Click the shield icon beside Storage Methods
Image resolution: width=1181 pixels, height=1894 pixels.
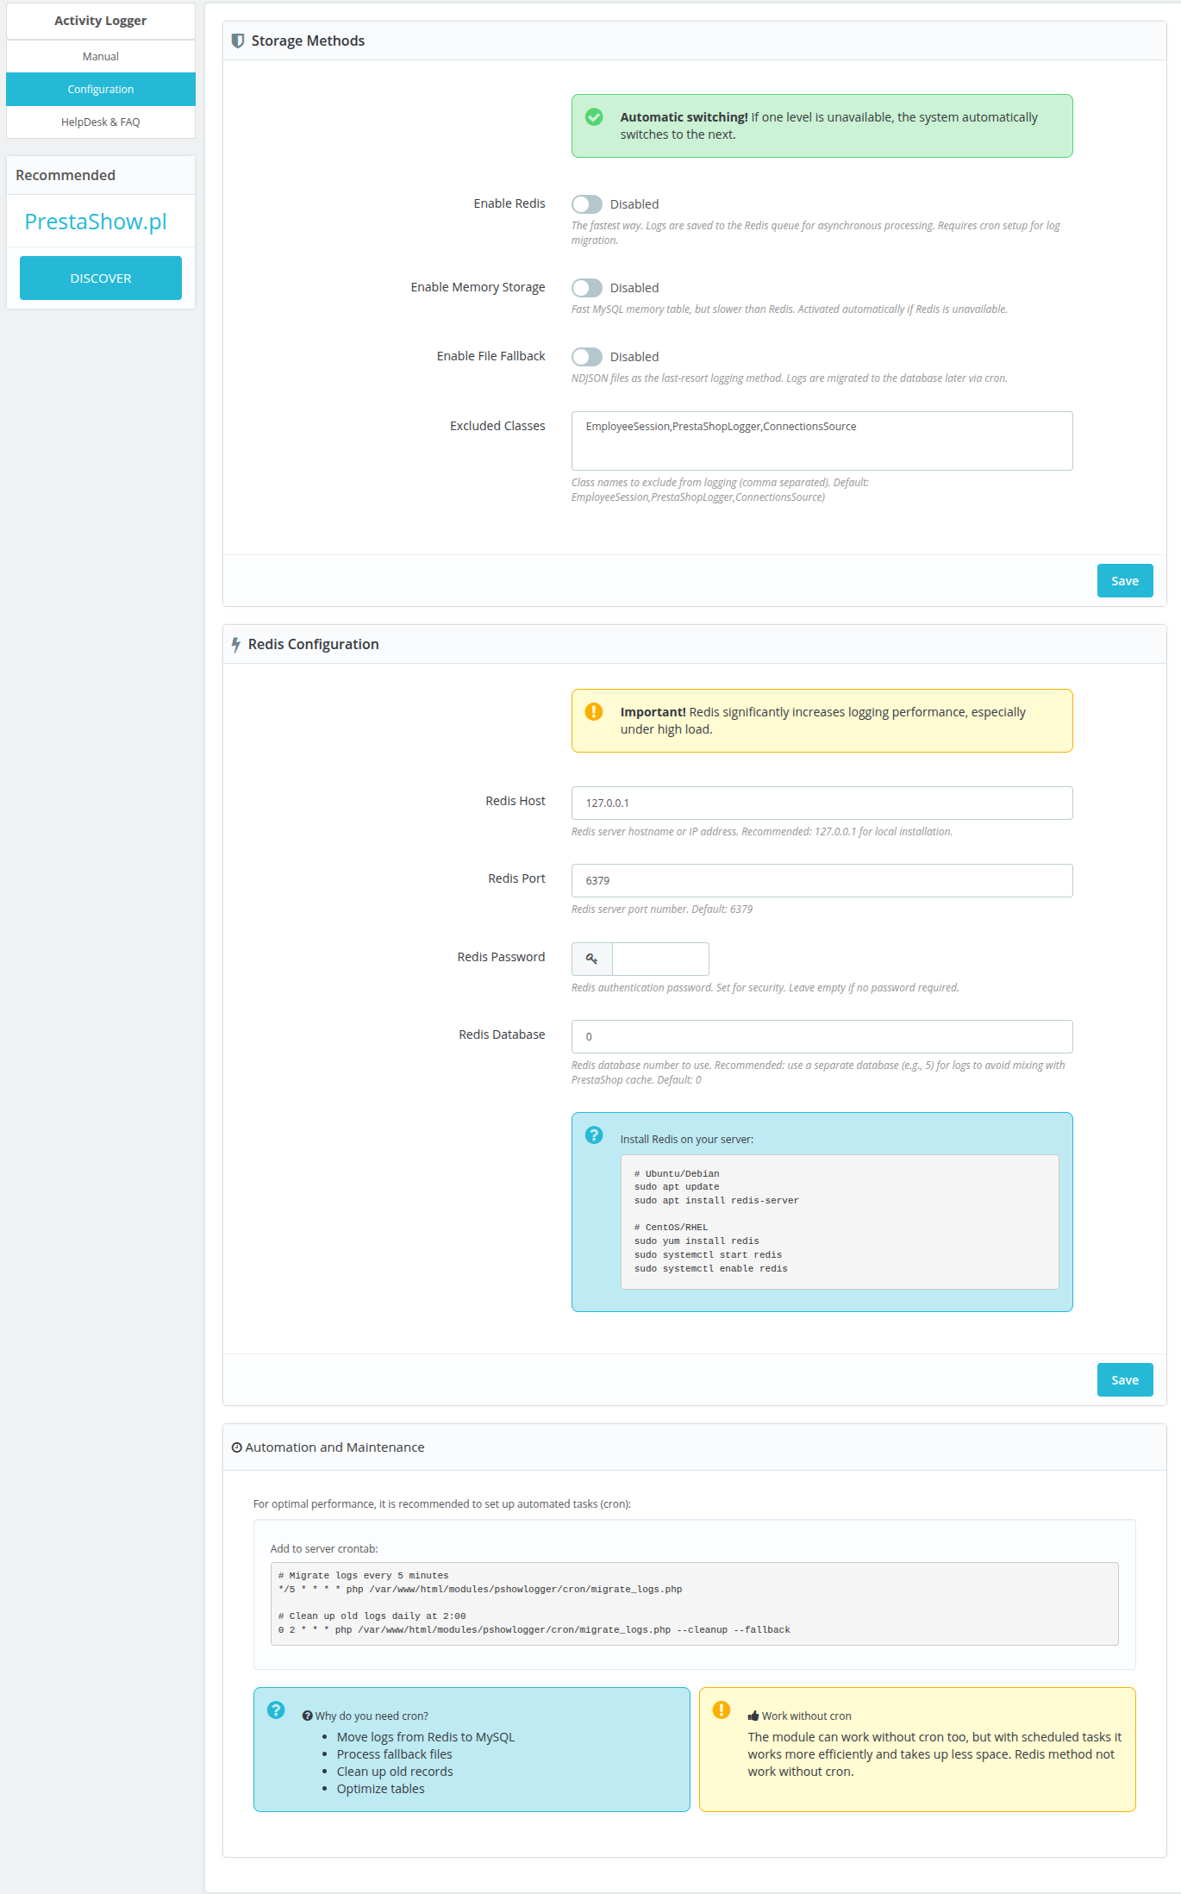(238, 41)
